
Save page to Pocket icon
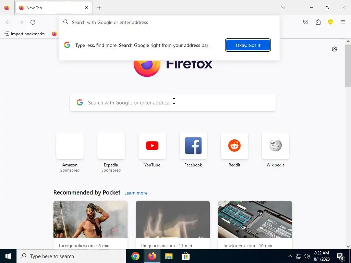pyautogui.click(x=306, y=22)
